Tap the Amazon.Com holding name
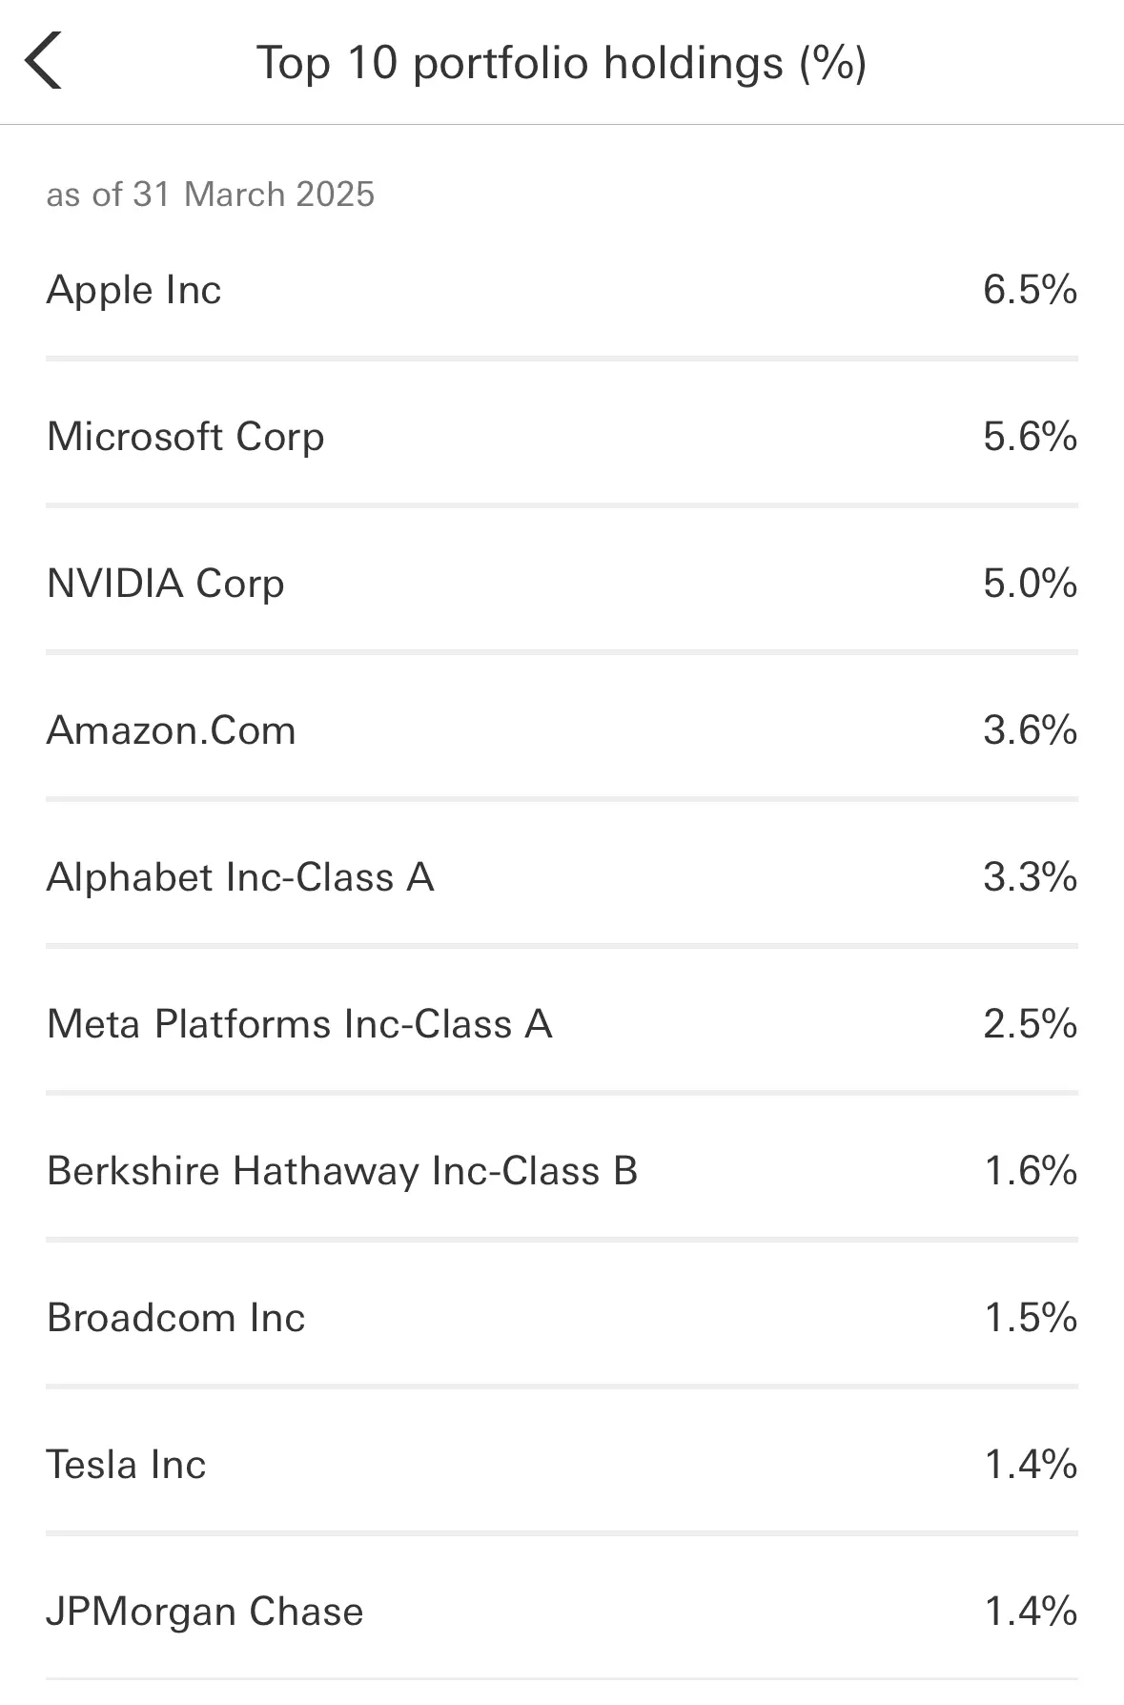Image resolution: width=1124 pixels, height=1705 pixels. point(172,730)
